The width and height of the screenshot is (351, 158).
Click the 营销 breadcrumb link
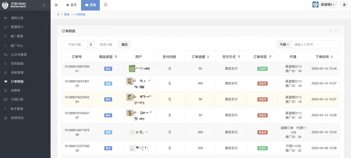point(66,15)
